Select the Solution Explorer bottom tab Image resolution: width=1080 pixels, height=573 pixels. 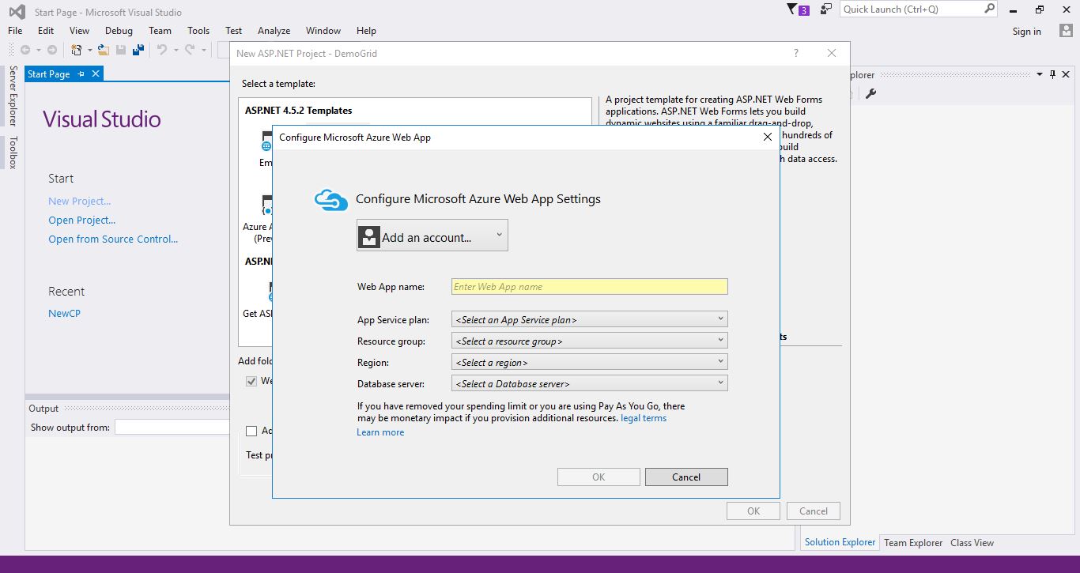click(x=840, y=542)
